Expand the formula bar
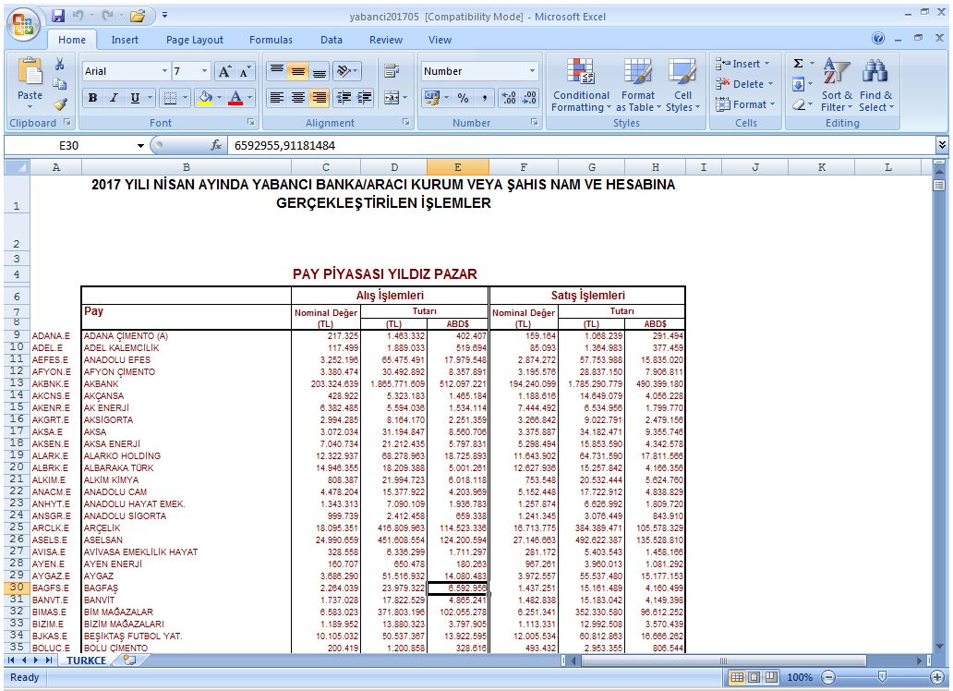Screen dimensions: 953x691 tap(941, 145)
